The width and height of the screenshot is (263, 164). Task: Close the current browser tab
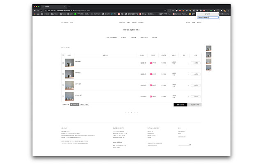coord(65,7)
